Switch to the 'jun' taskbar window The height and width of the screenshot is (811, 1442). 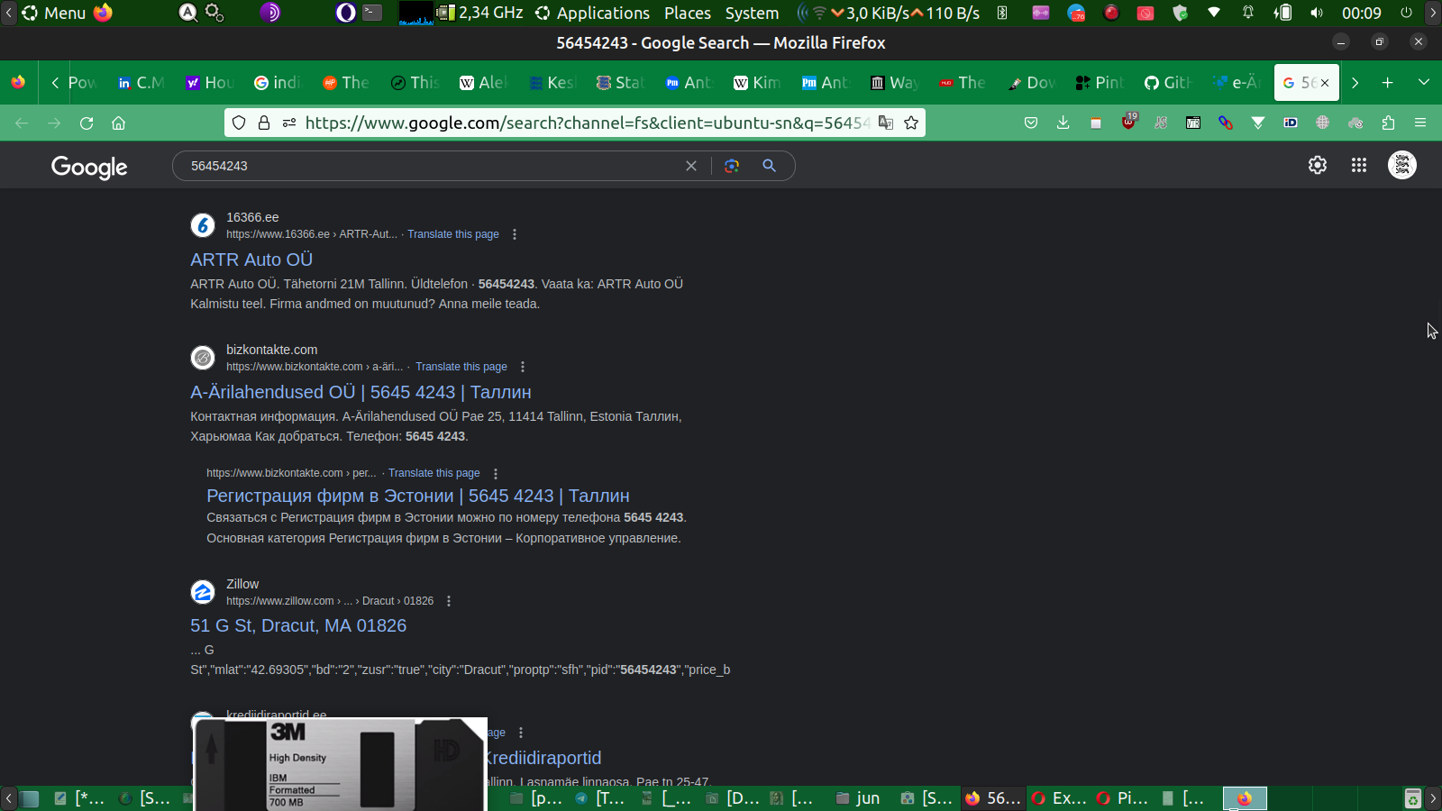858,798
